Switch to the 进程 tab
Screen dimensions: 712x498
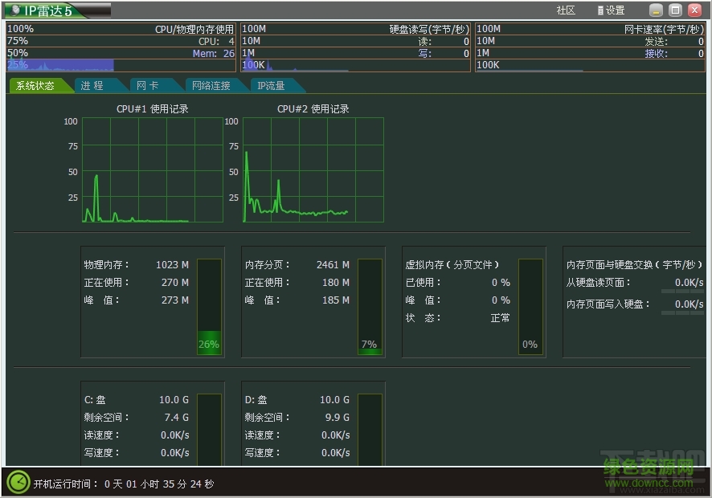tap(92, 85)
